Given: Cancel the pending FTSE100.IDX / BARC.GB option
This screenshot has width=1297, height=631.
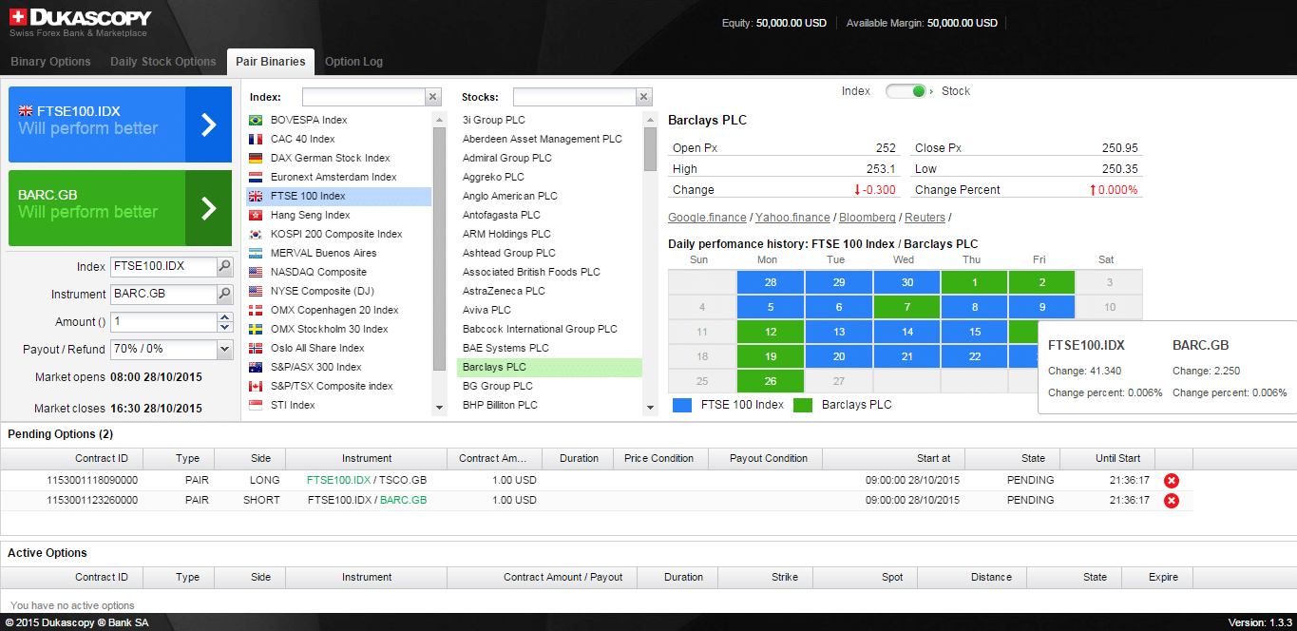Looking at the screenshot, I should point(1171,501).
